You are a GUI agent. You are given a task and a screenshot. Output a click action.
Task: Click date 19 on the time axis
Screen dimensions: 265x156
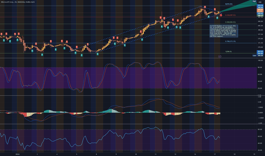click(254, 154)
